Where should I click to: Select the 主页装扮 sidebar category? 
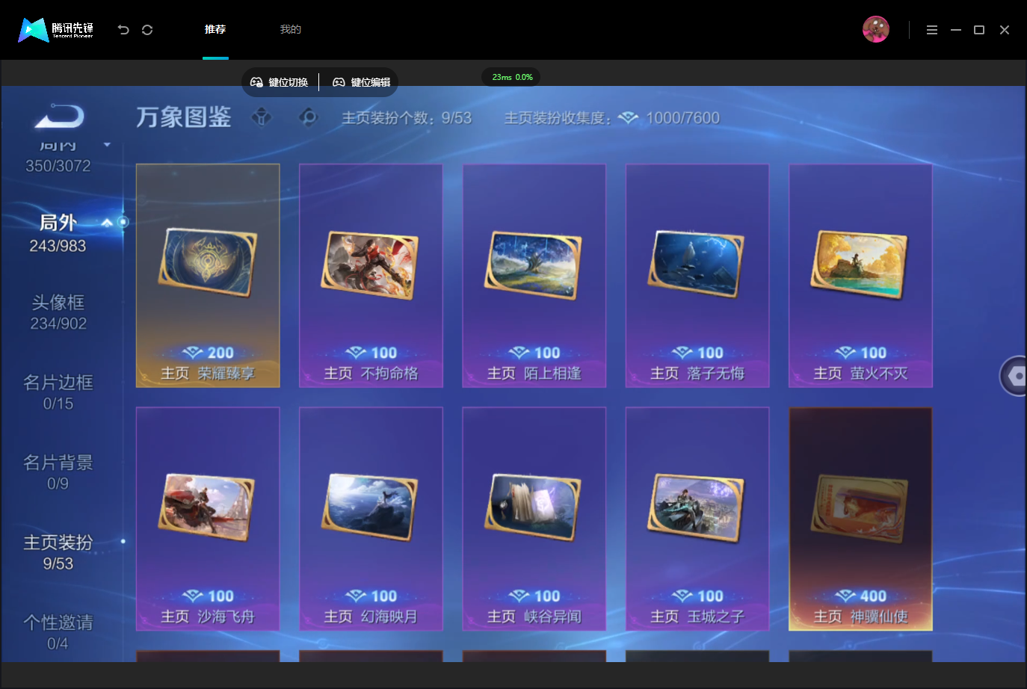58,552
